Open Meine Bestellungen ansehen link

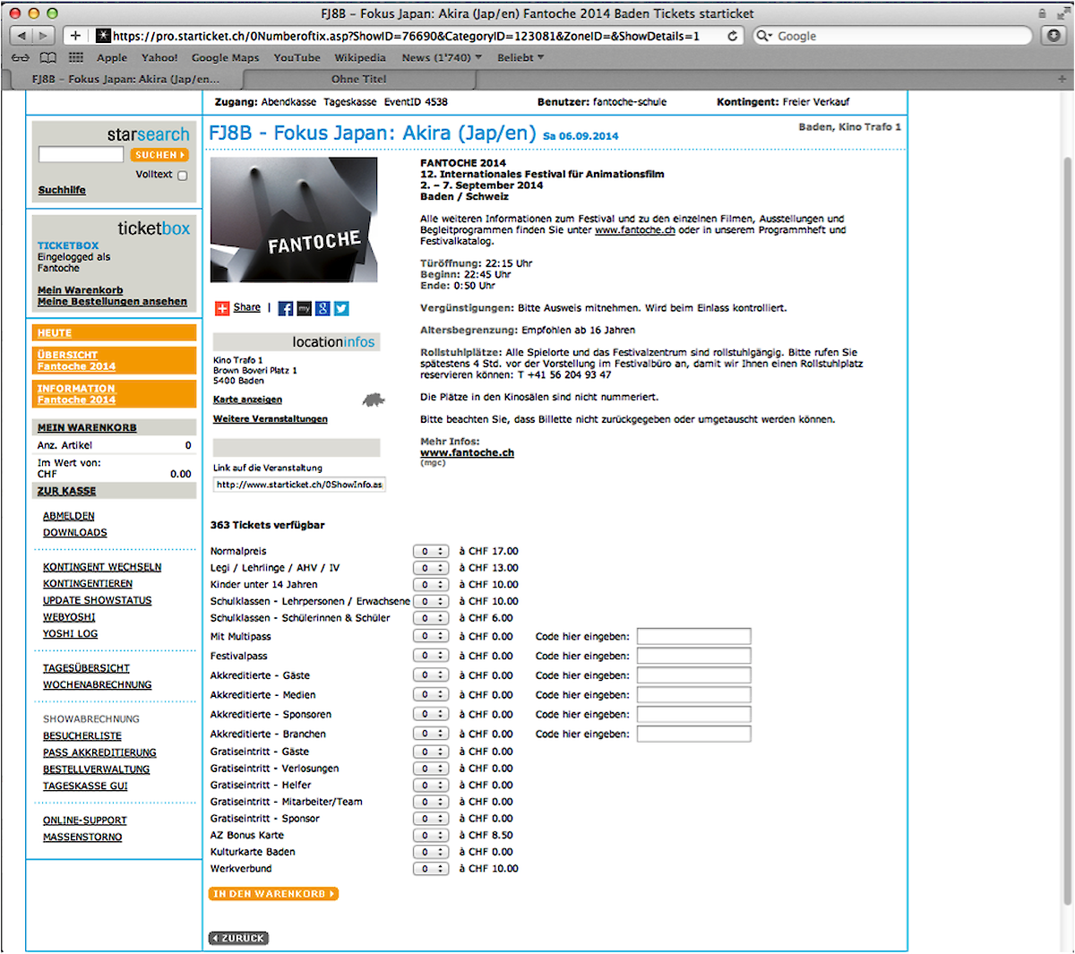112,302
